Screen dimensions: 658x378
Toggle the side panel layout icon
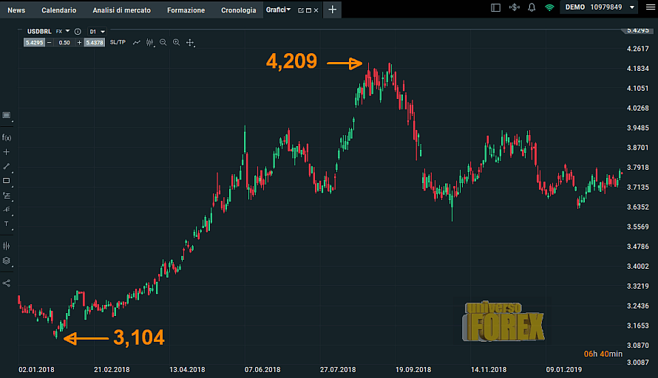pyautogui.click(x=495, y=7)
